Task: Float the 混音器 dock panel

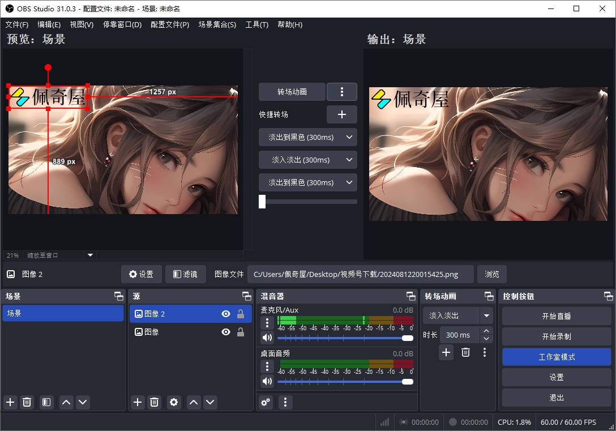Action: tap(410, 296)
